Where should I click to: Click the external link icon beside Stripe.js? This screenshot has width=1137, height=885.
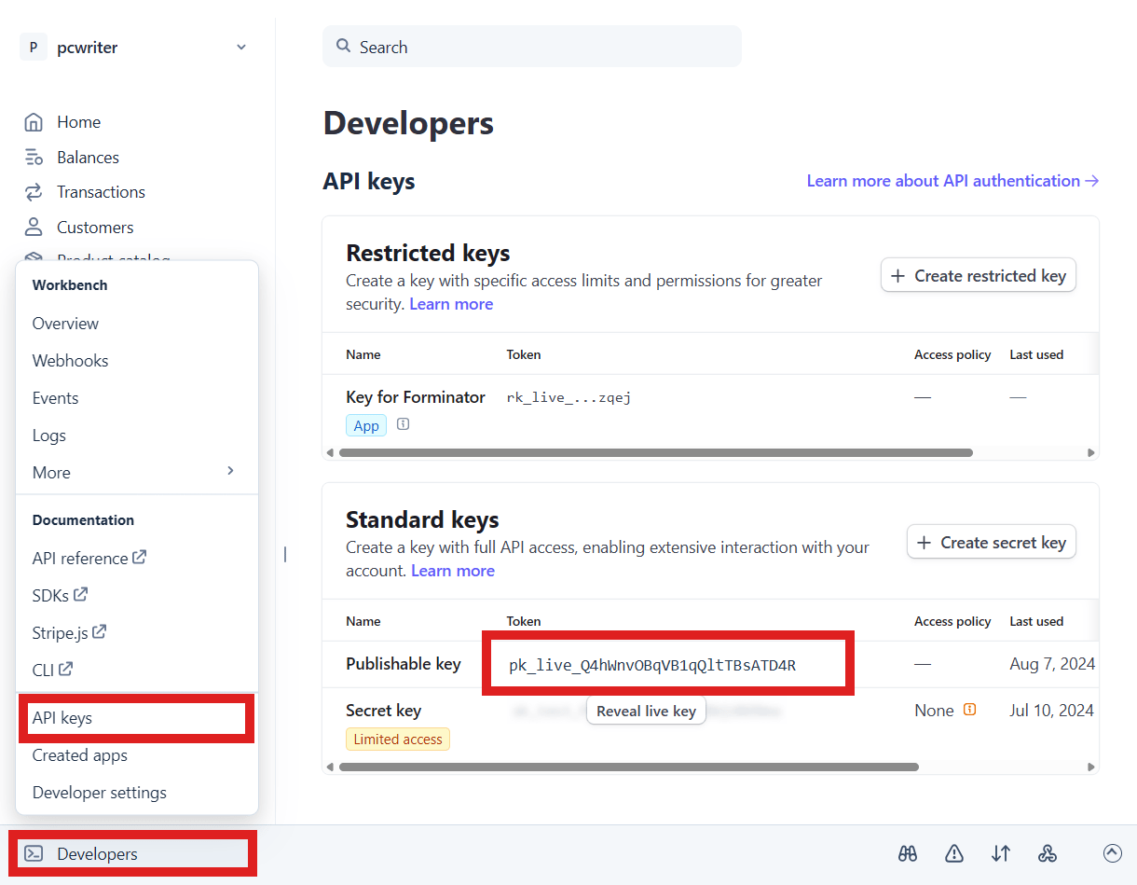(x=100, y=631)
